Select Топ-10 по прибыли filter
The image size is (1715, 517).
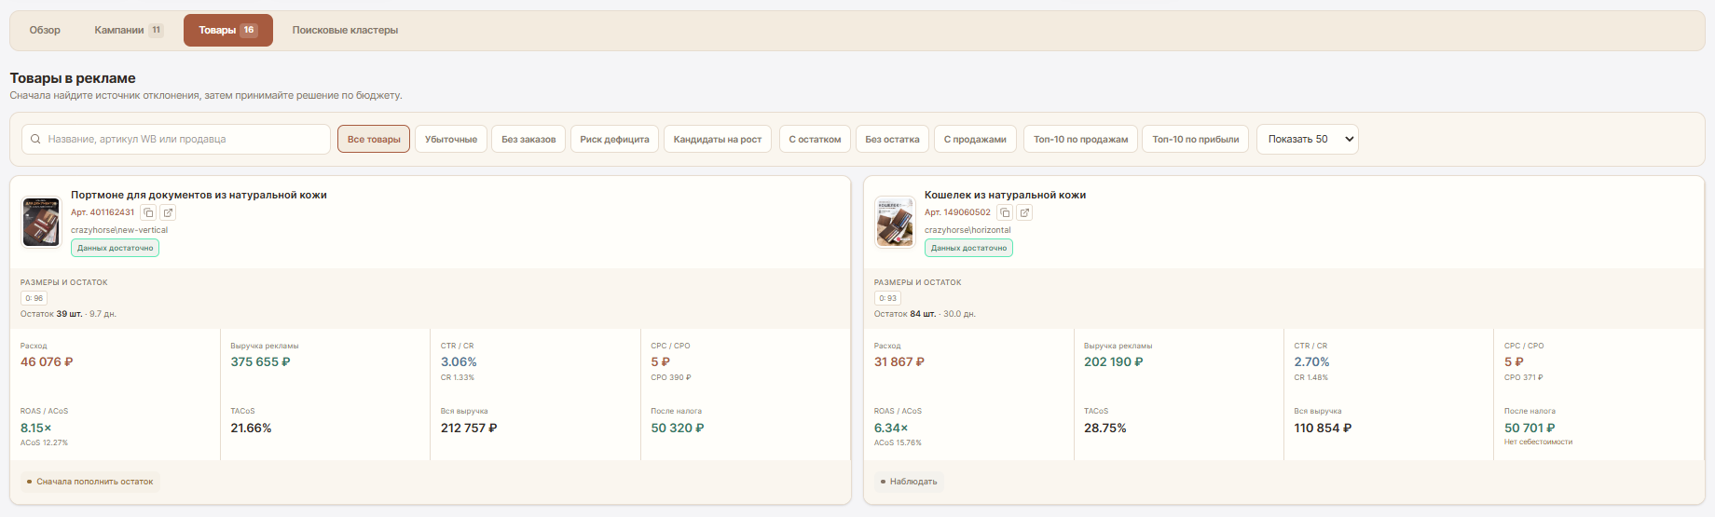1195,139
